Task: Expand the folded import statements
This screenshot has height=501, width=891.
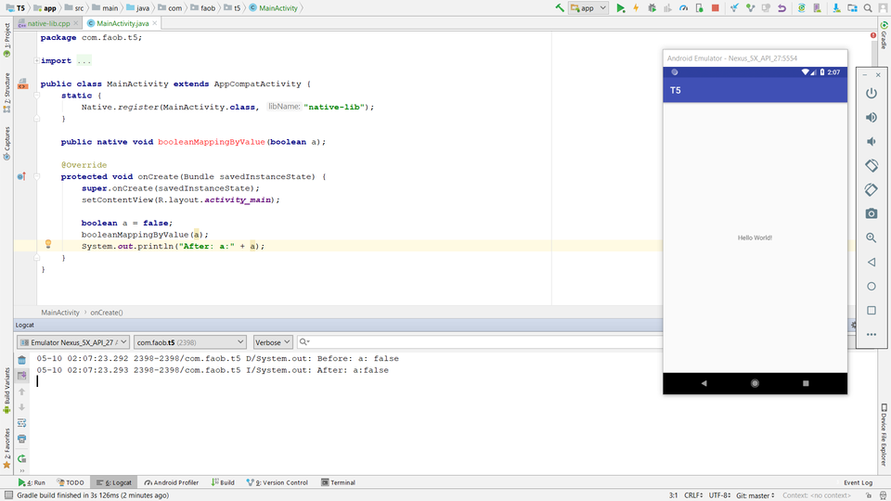Action: pyautogui.click(x=36, y=61)
